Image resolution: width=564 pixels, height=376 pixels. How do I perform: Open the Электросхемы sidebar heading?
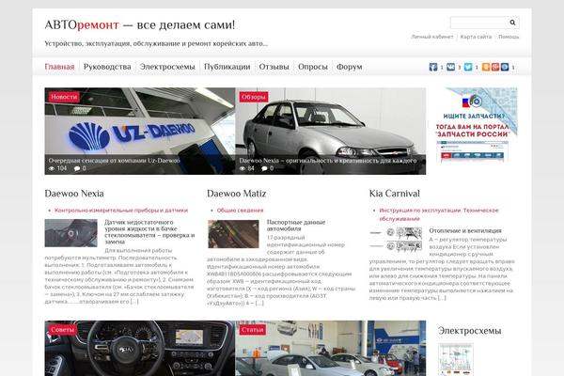(x=469, y=331)
